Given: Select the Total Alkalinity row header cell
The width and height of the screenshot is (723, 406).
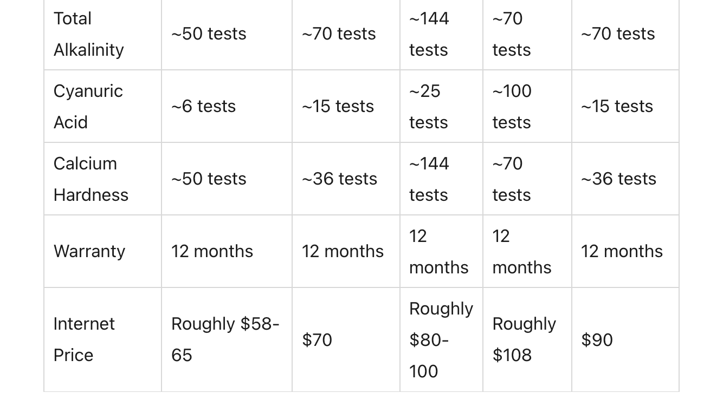Looking at the screenshot, I should point(102,34).
